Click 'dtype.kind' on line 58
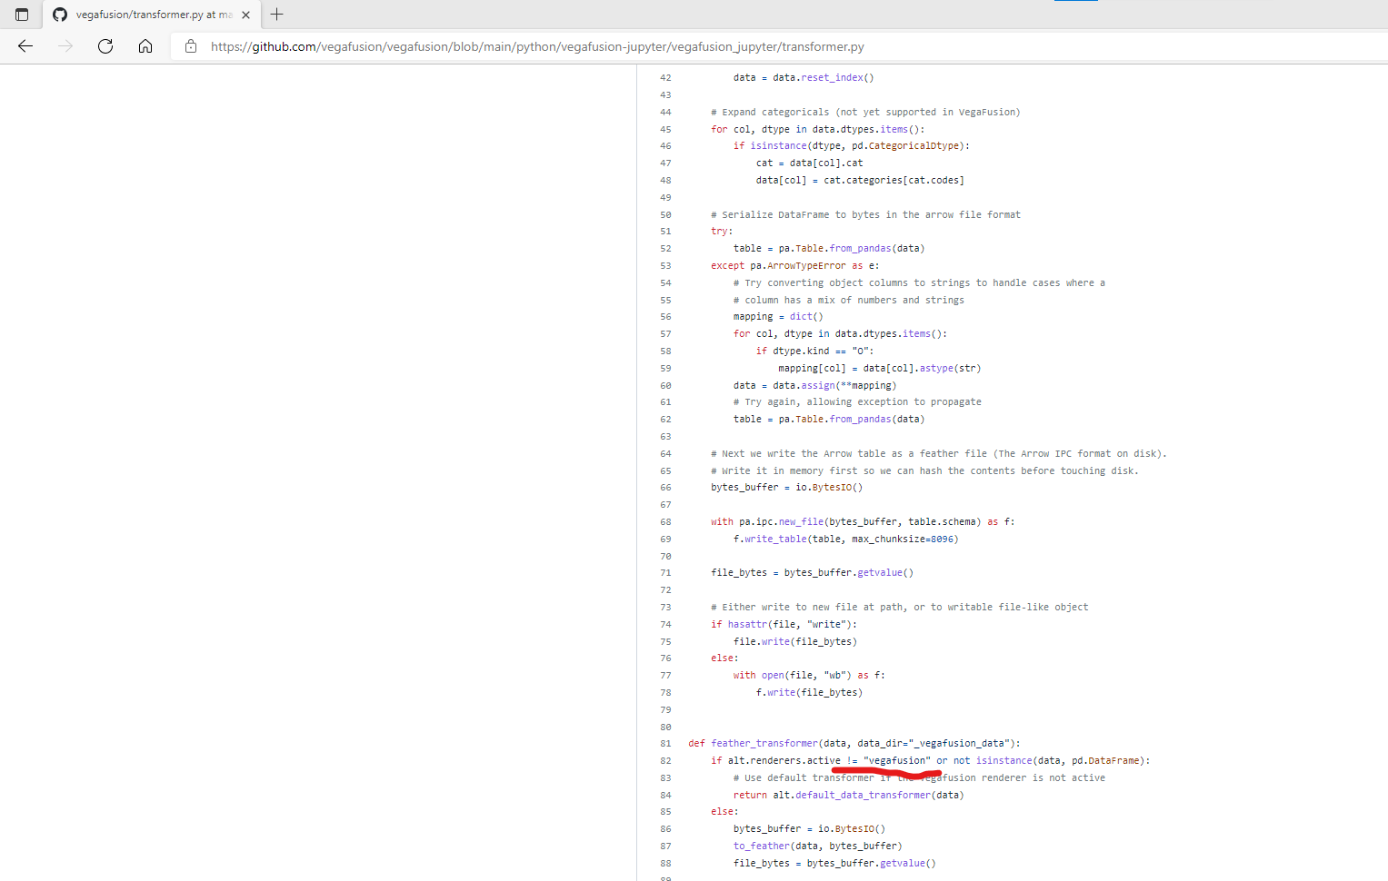This screenshot has height=881, width=1388. click(x=801, y=351)
